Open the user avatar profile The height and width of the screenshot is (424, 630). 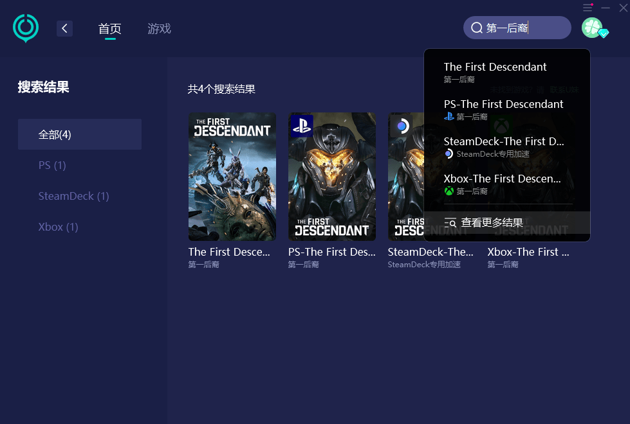[x=592, y=28]
